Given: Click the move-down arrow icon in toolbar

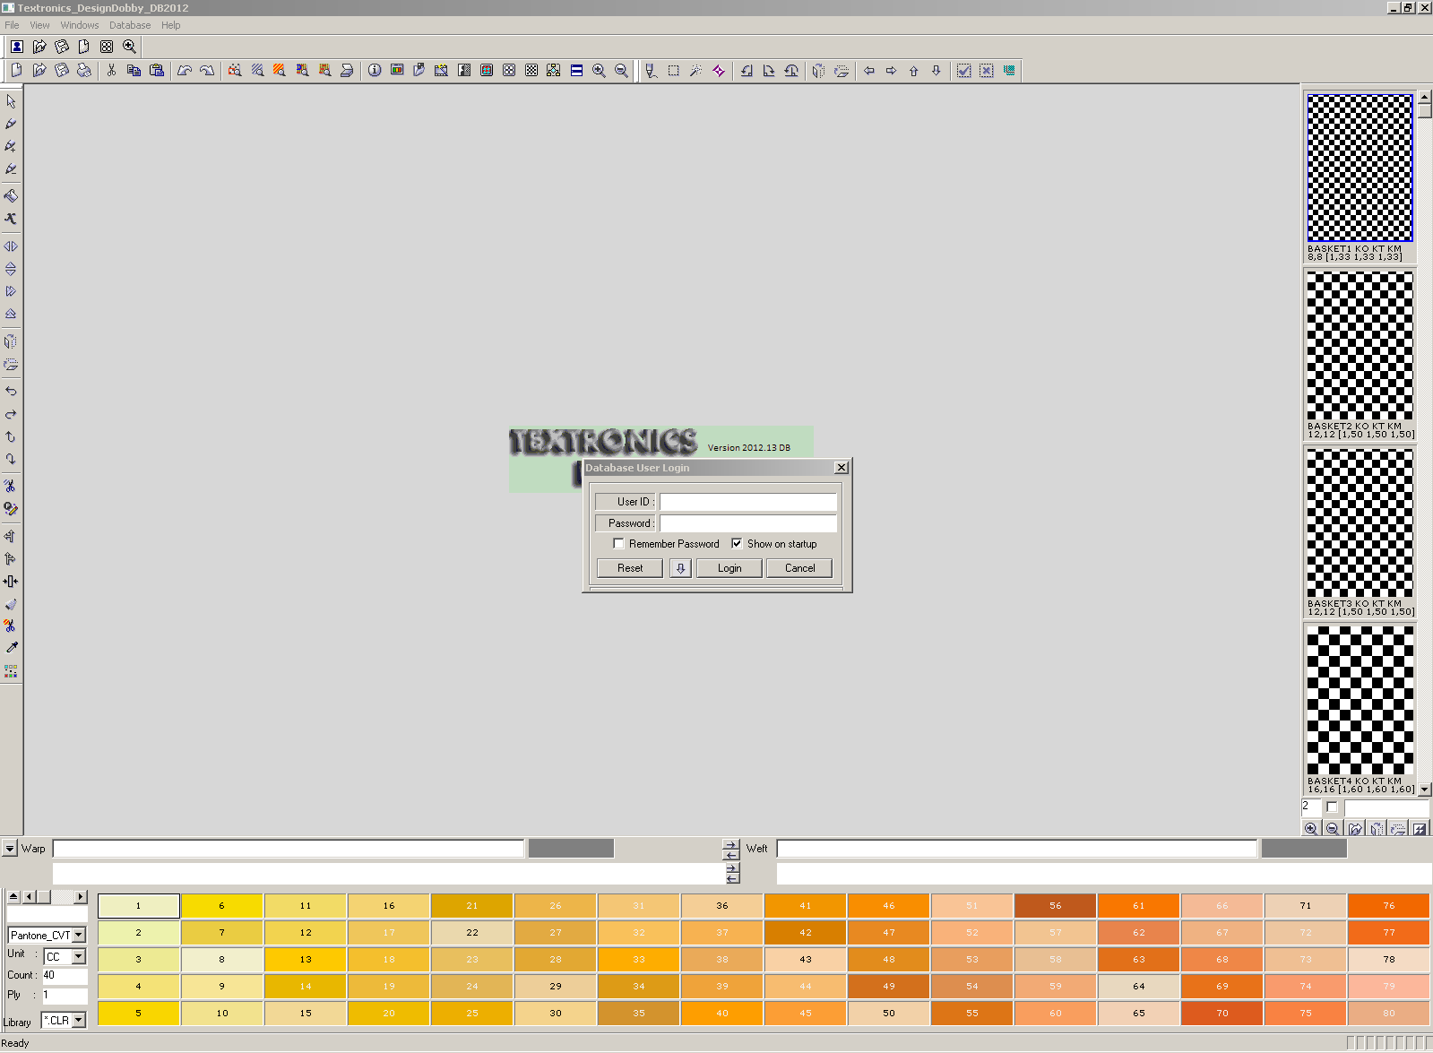Looking at the screenshot, I should 936,71.
